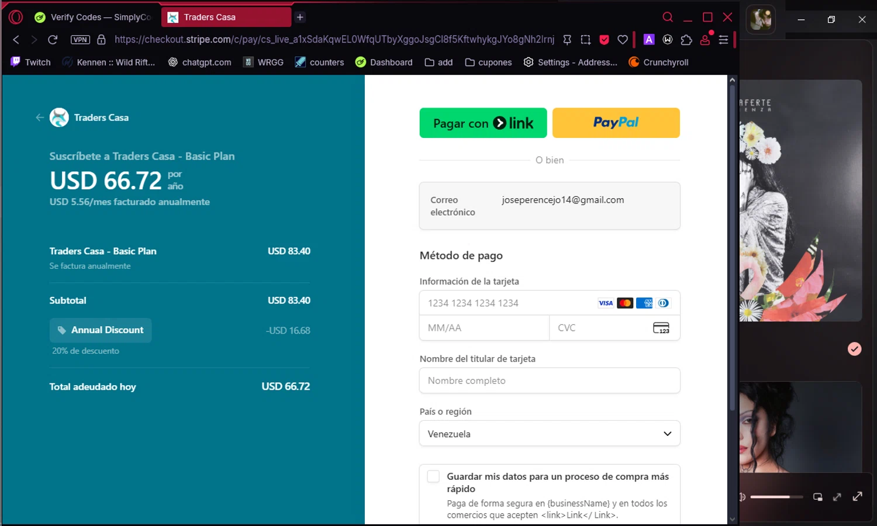The height and width of the screenshot is (526, 877).
Task: Click the floral portrait image in background window
Action: click(x=800, y=200)
